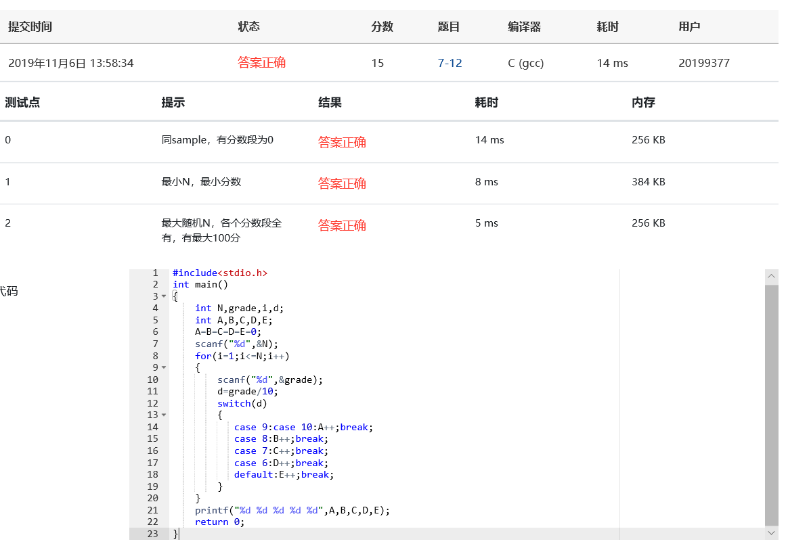Collapse the code fold at line 3
Image resolution: width=788 pixels, height=550 pixels.
[x=164, y=296]
